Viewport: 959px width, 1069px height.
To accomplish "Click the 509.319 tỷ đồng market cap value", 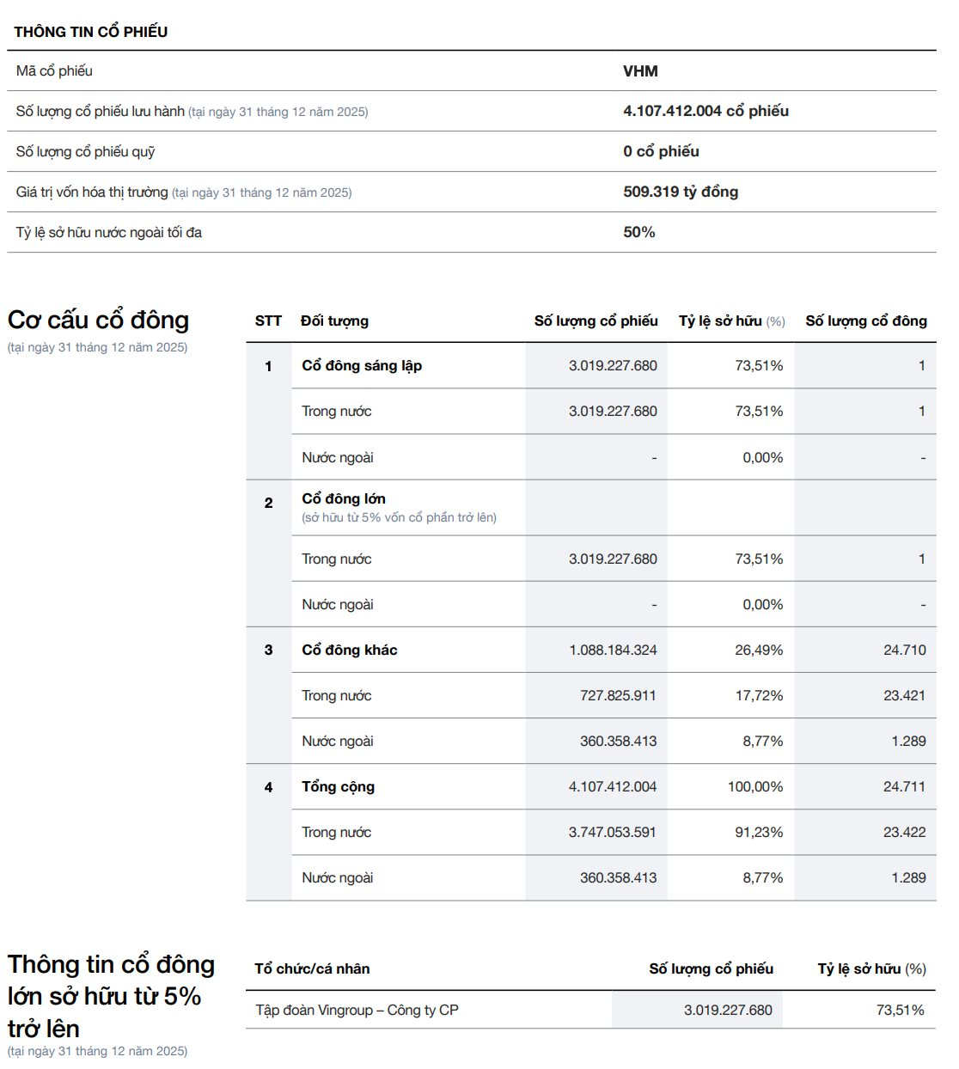I will [681, 192].
